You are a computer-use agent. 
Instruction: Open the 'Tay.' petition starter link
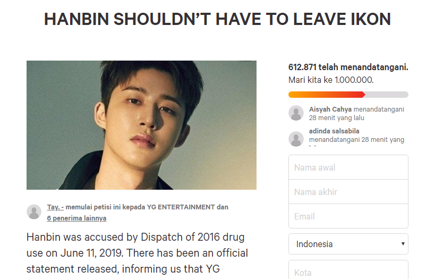point(55,207)
